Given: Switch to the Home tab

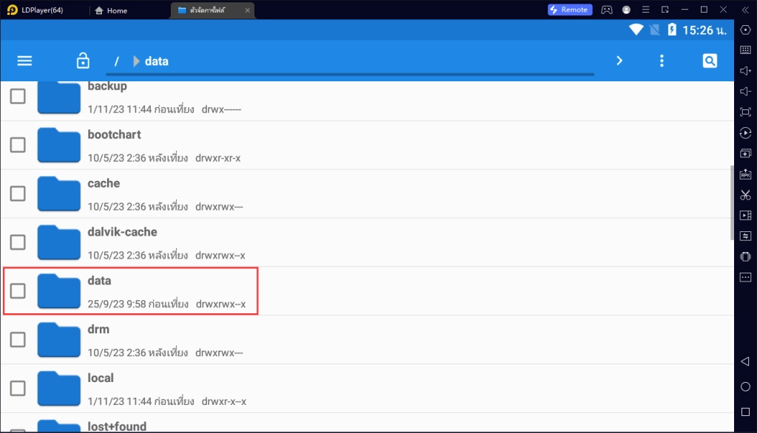Looking at the screenshot, I should 112,10.
